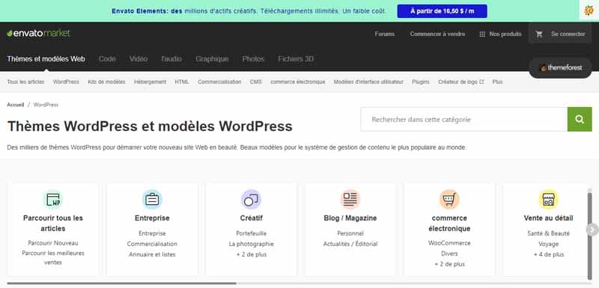Select the Thèmes et modèles Web tab

(x=46, y=59)
